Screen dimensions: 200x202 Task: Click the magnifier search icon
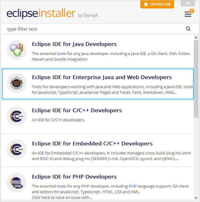click(188, 29)
